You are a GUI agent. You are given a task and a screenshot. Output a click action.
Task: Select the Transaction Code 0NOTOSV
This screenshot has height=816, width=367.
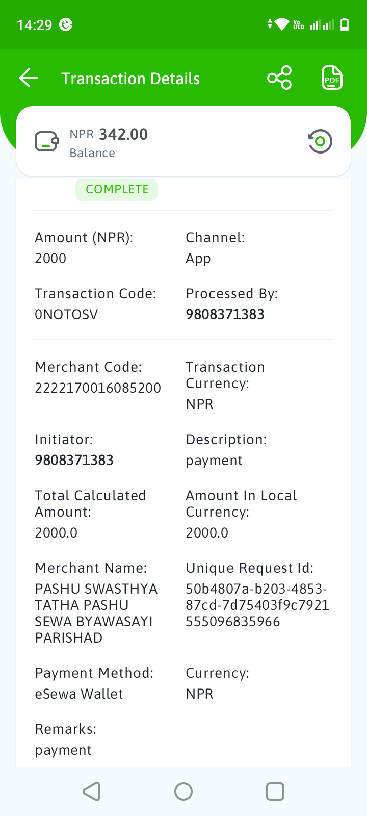tap(66, 314)
